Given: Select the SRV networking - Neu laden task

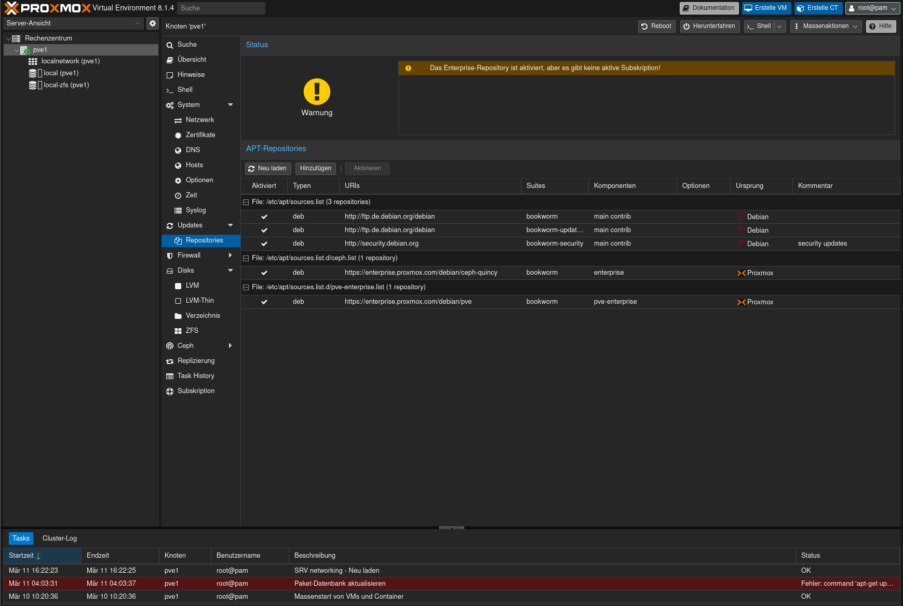Looking at the screenshot, I should tap(451, 571).
